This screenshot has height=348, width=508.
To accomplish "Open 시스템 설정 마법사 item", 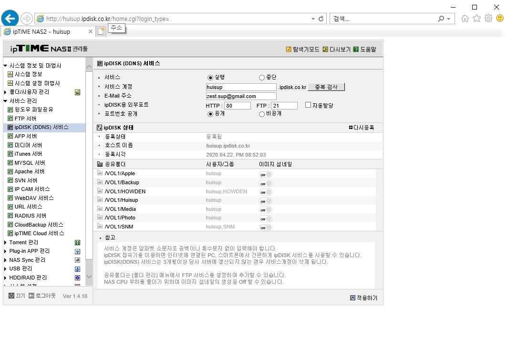I will pos(34,83).
